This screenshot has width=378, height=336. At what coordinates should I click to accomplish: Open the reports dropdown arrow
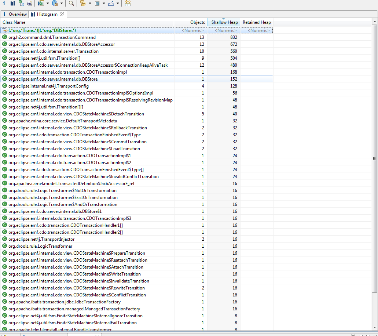(x=62, y=3)
